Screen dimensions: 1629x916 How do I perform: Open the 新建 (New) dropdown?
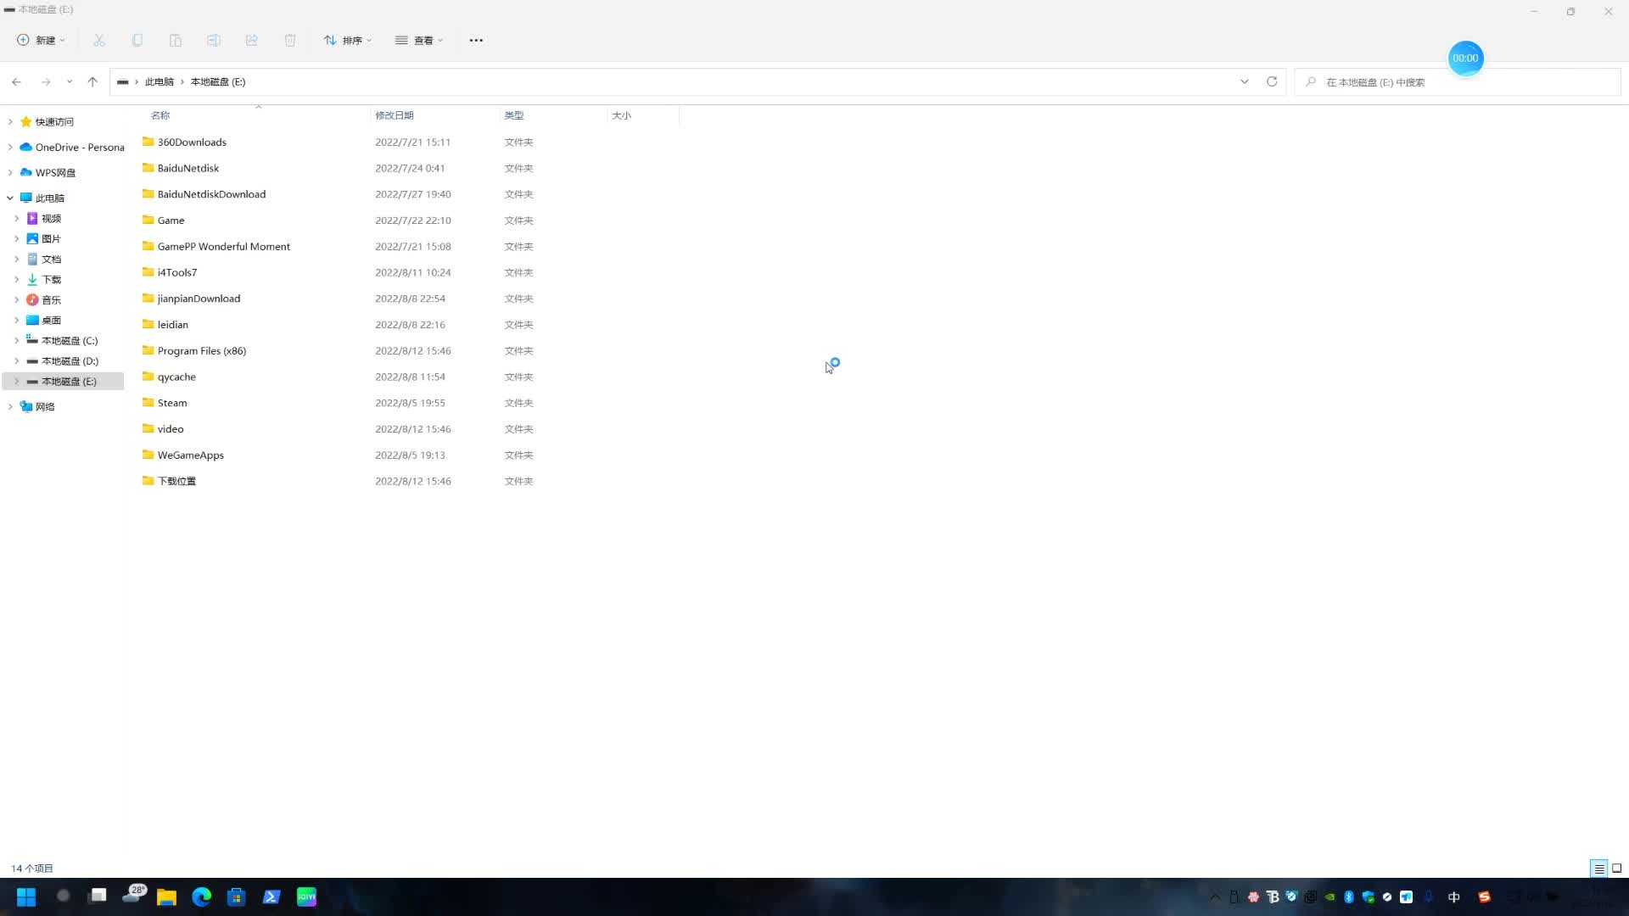coord(41,40)
